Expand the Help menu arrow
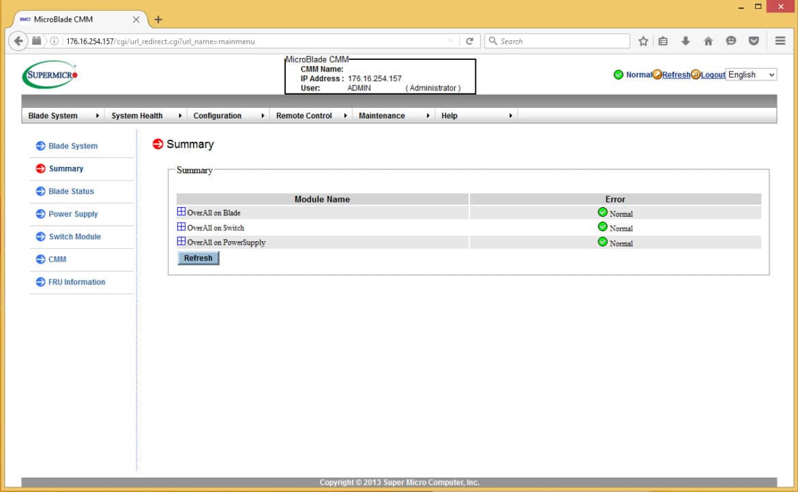The width and height of the screenshot is (798, 492). [x=510, y=116]
